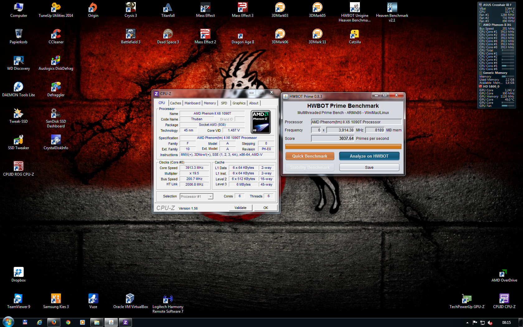Switch to the Graphics tab in CPU-Z
523x327 pixels.
click(239, 103)
